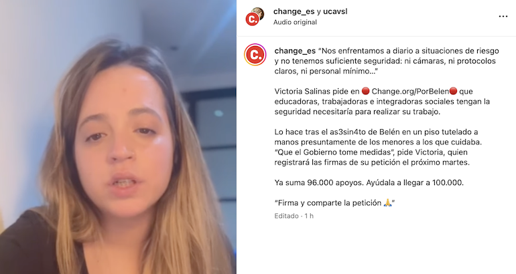Click the name Victoria Salinas in caption
The image size is (516, 274).
[298, 92]
